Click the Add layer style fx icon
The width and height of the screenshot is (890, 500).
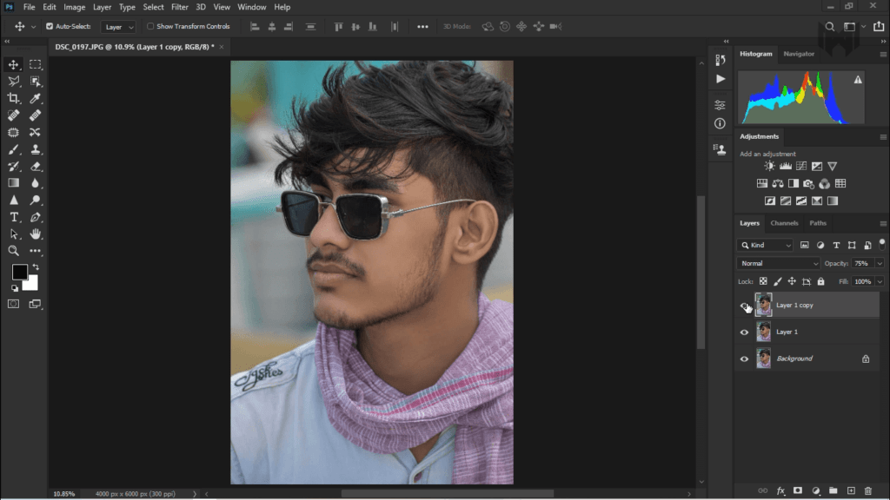(780, 491)
